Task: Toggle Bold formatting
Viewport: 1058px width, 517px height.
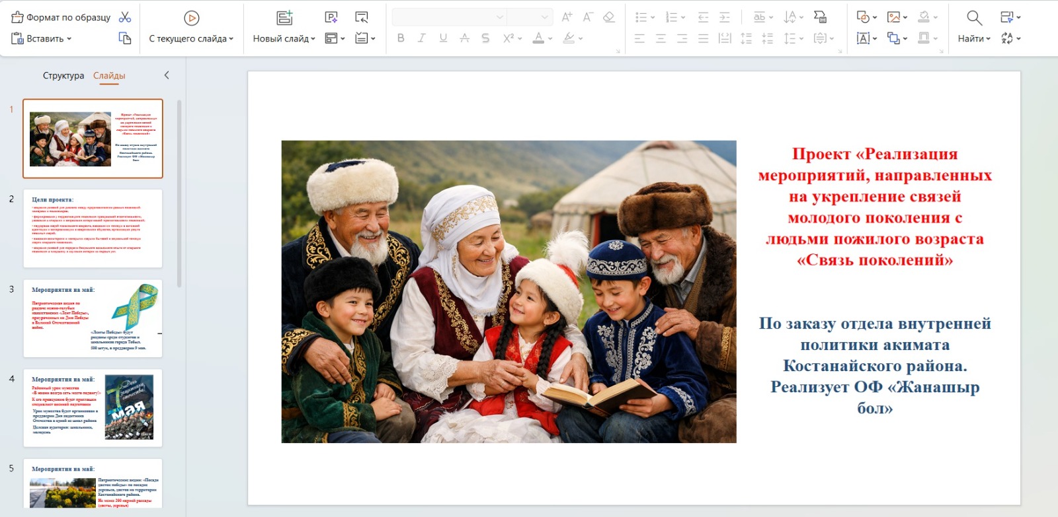Action: [x=401, y=38]
